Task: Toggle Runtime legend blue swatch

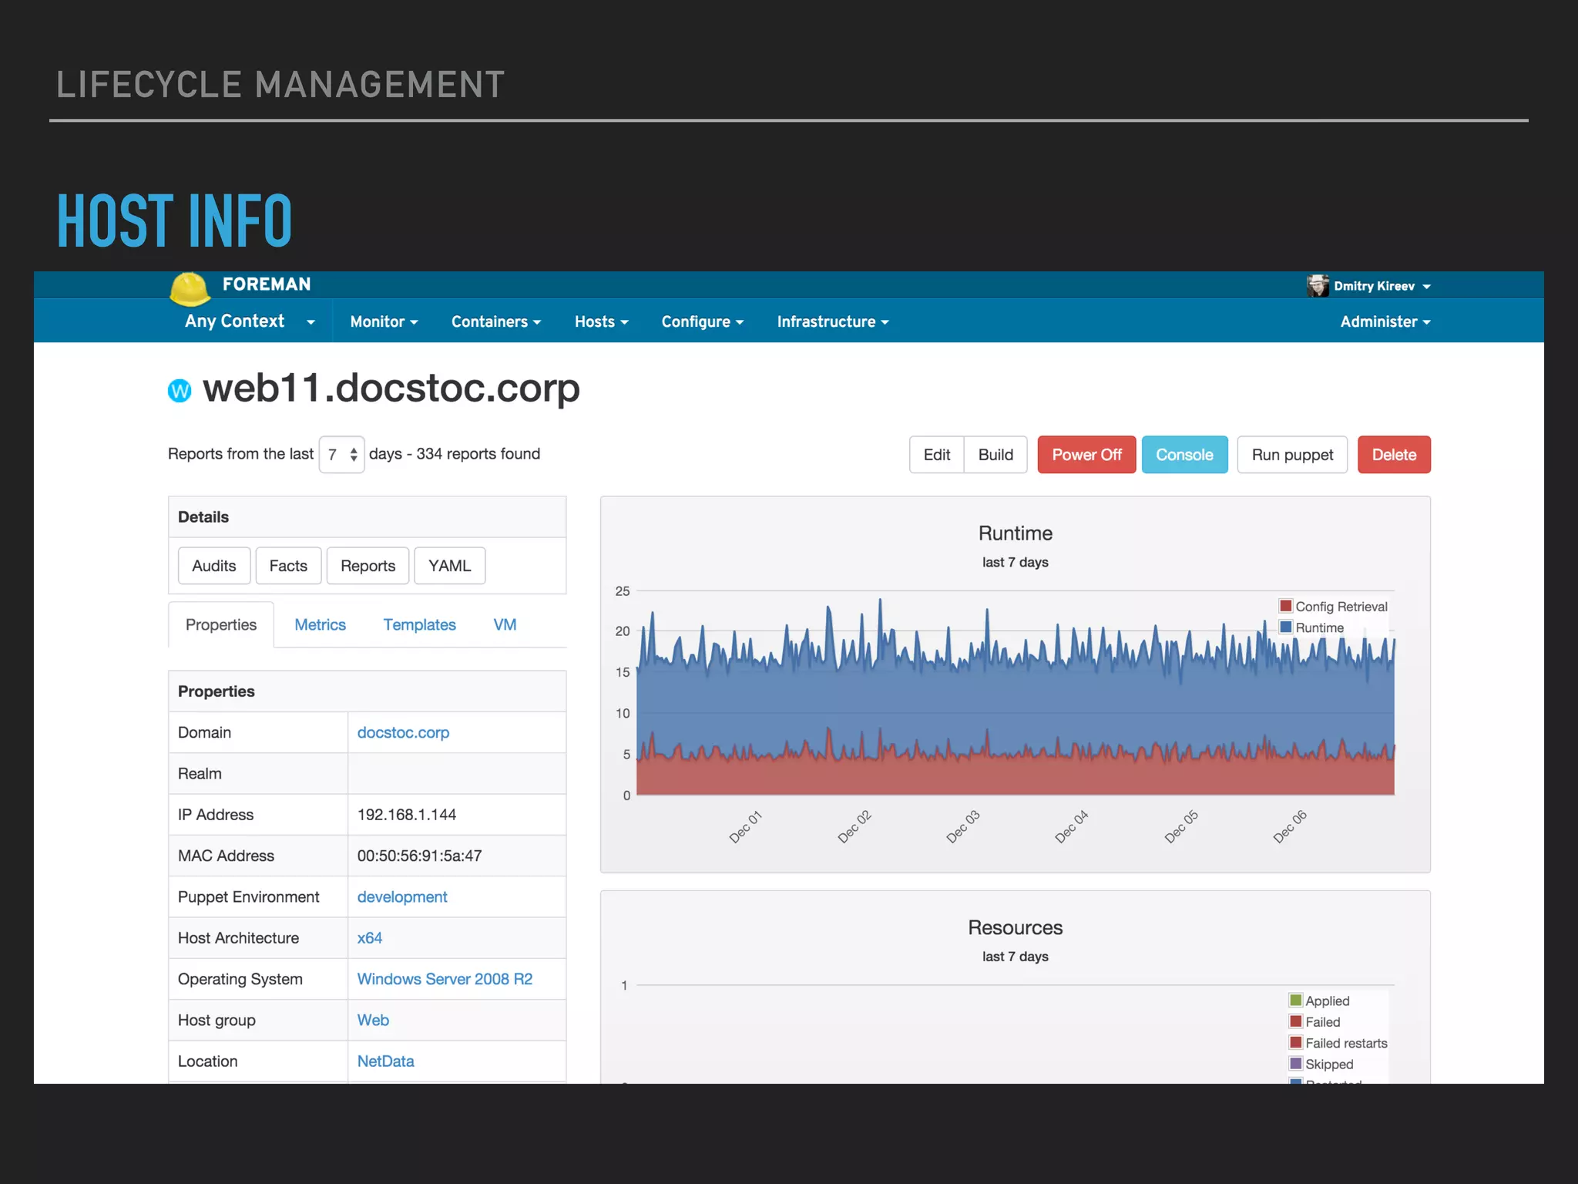Action: [1285, 627]
